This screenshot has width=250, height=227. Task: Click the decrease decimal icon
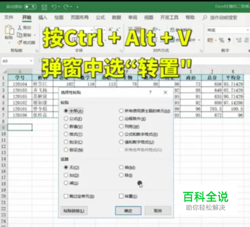point(246,40)
